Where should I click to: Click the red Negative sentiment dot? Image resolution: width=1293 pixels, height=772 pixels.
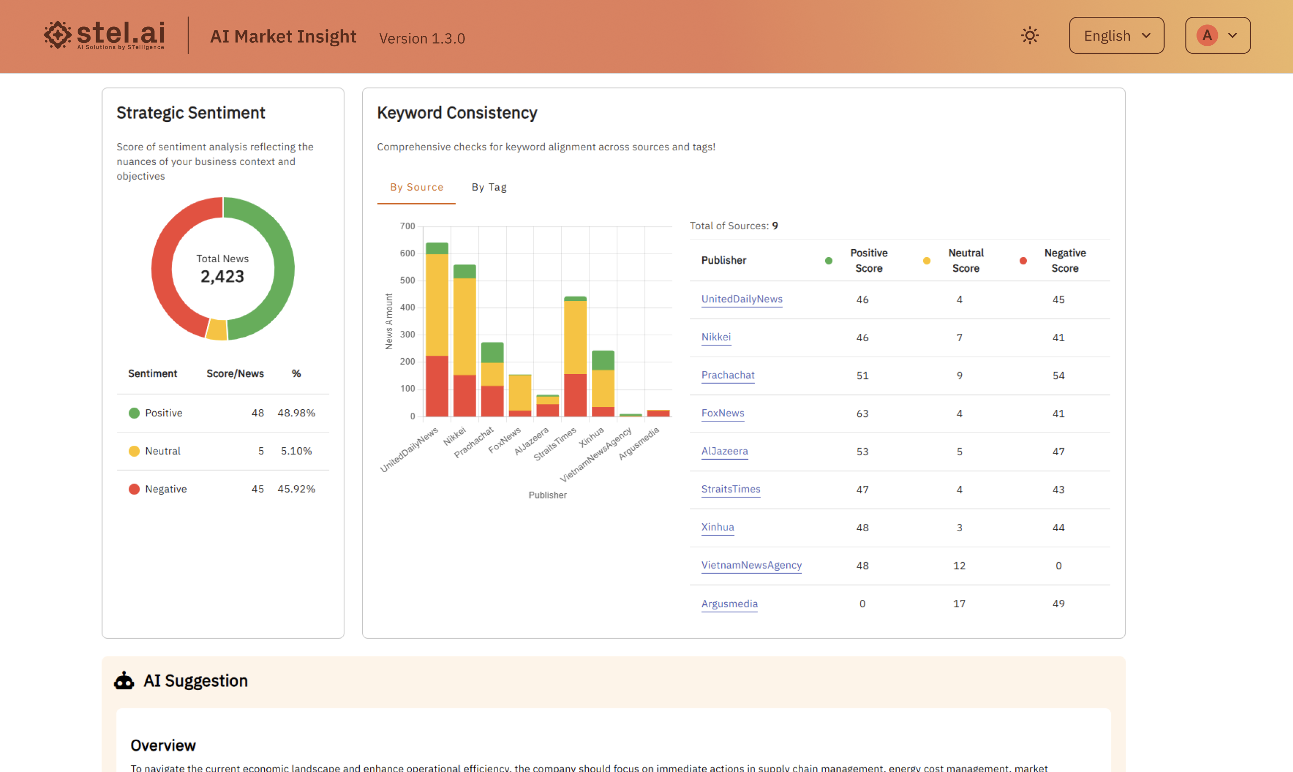[x=134, y=489]
